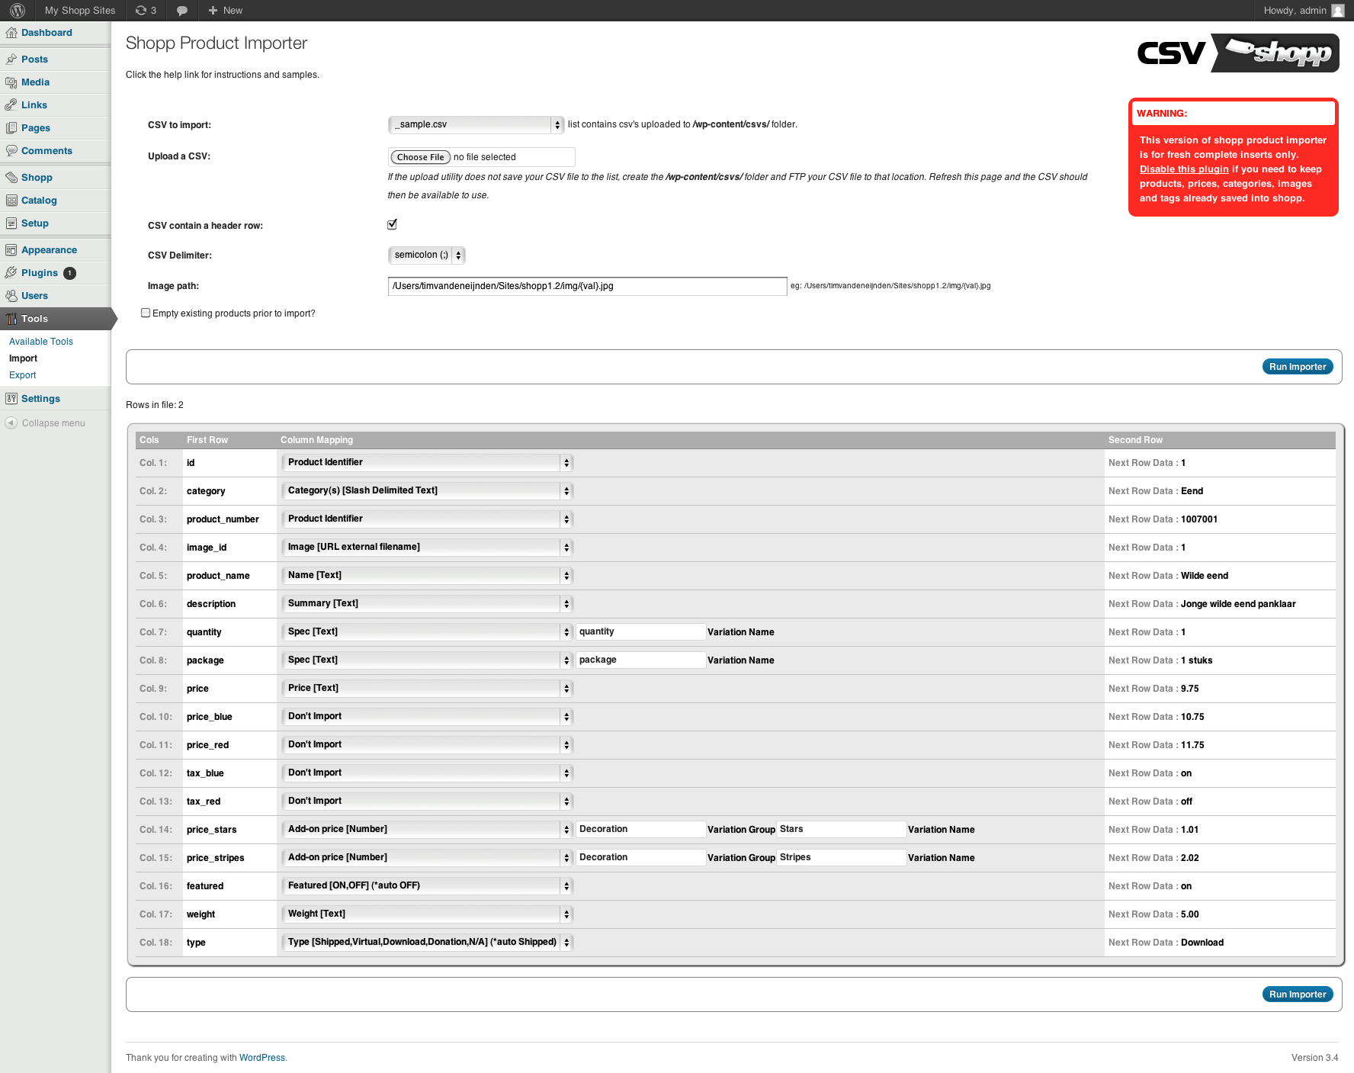Viewport: 1354px width, 1073px height.
Task: Toggle the CSV header row checkbox
Action: (x=392, y=224)
